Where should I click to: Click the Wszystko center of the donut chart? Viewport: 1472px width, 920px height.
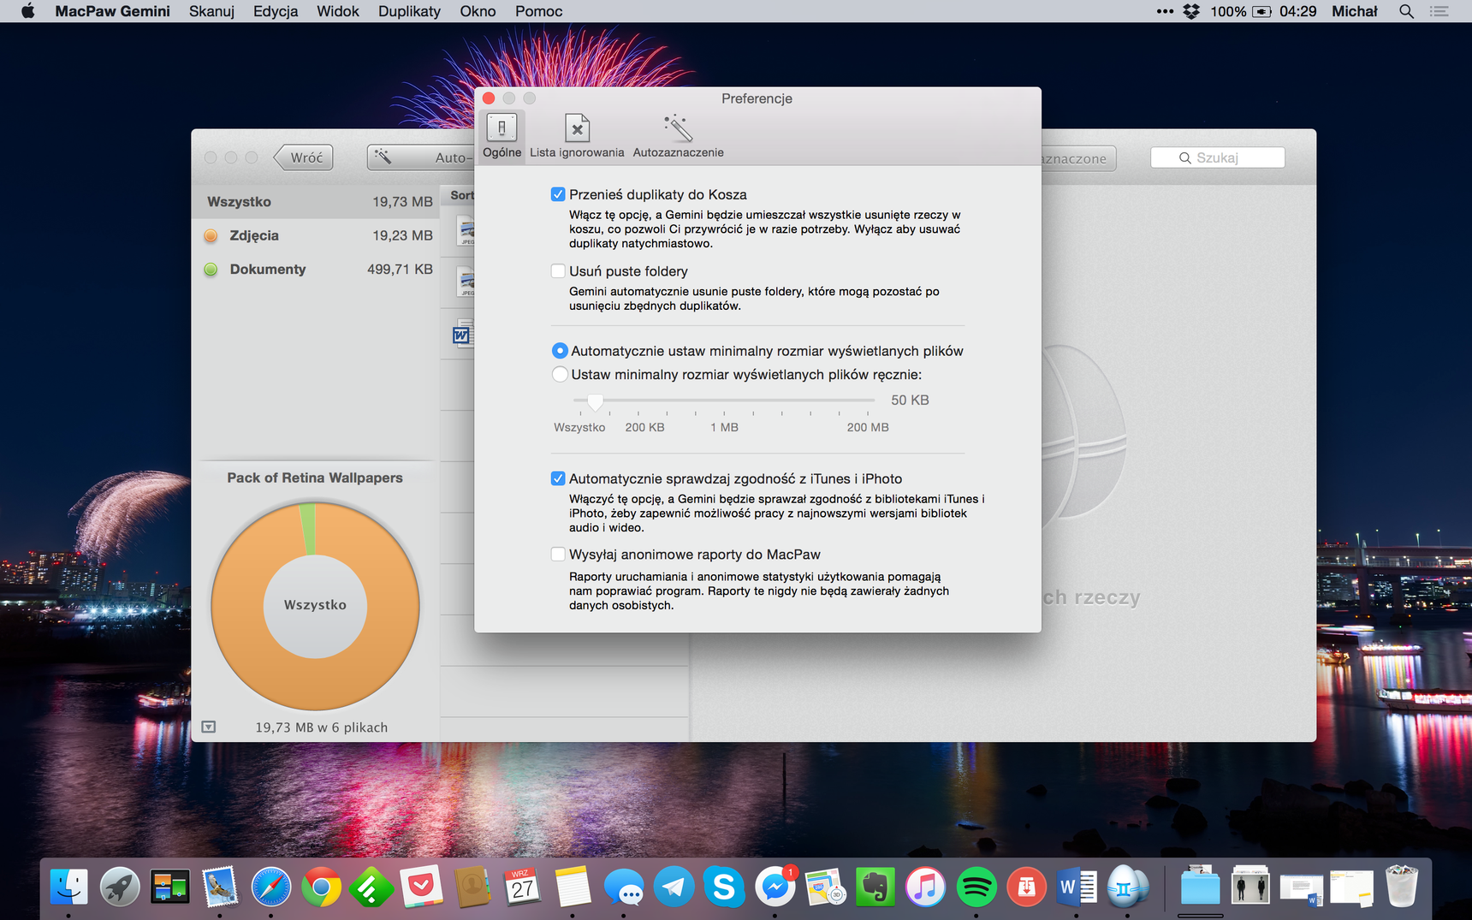pyautogui.click(x=316, y=605)
